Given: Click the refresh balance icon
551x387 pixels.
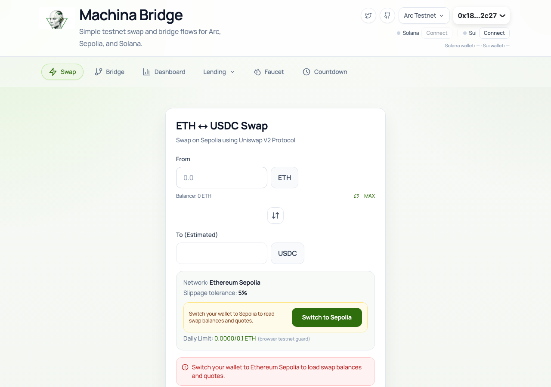Looking at the screenshot, I should coord(356,196).
